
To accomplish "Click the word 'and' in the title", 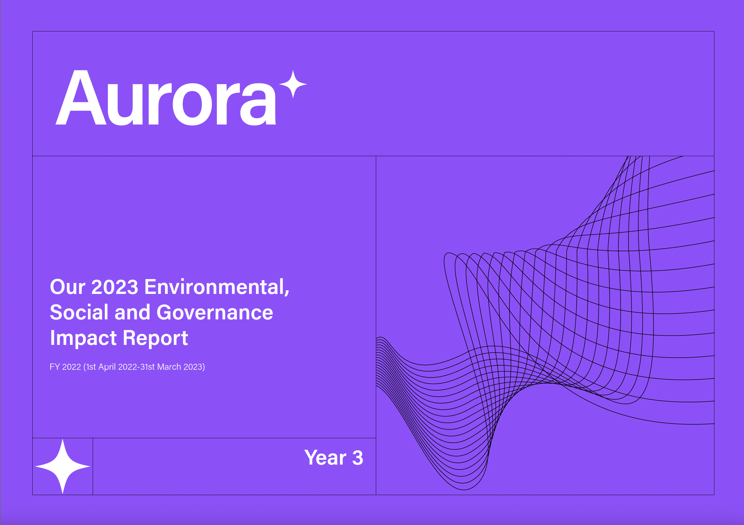I will click(x=132, y=312).
